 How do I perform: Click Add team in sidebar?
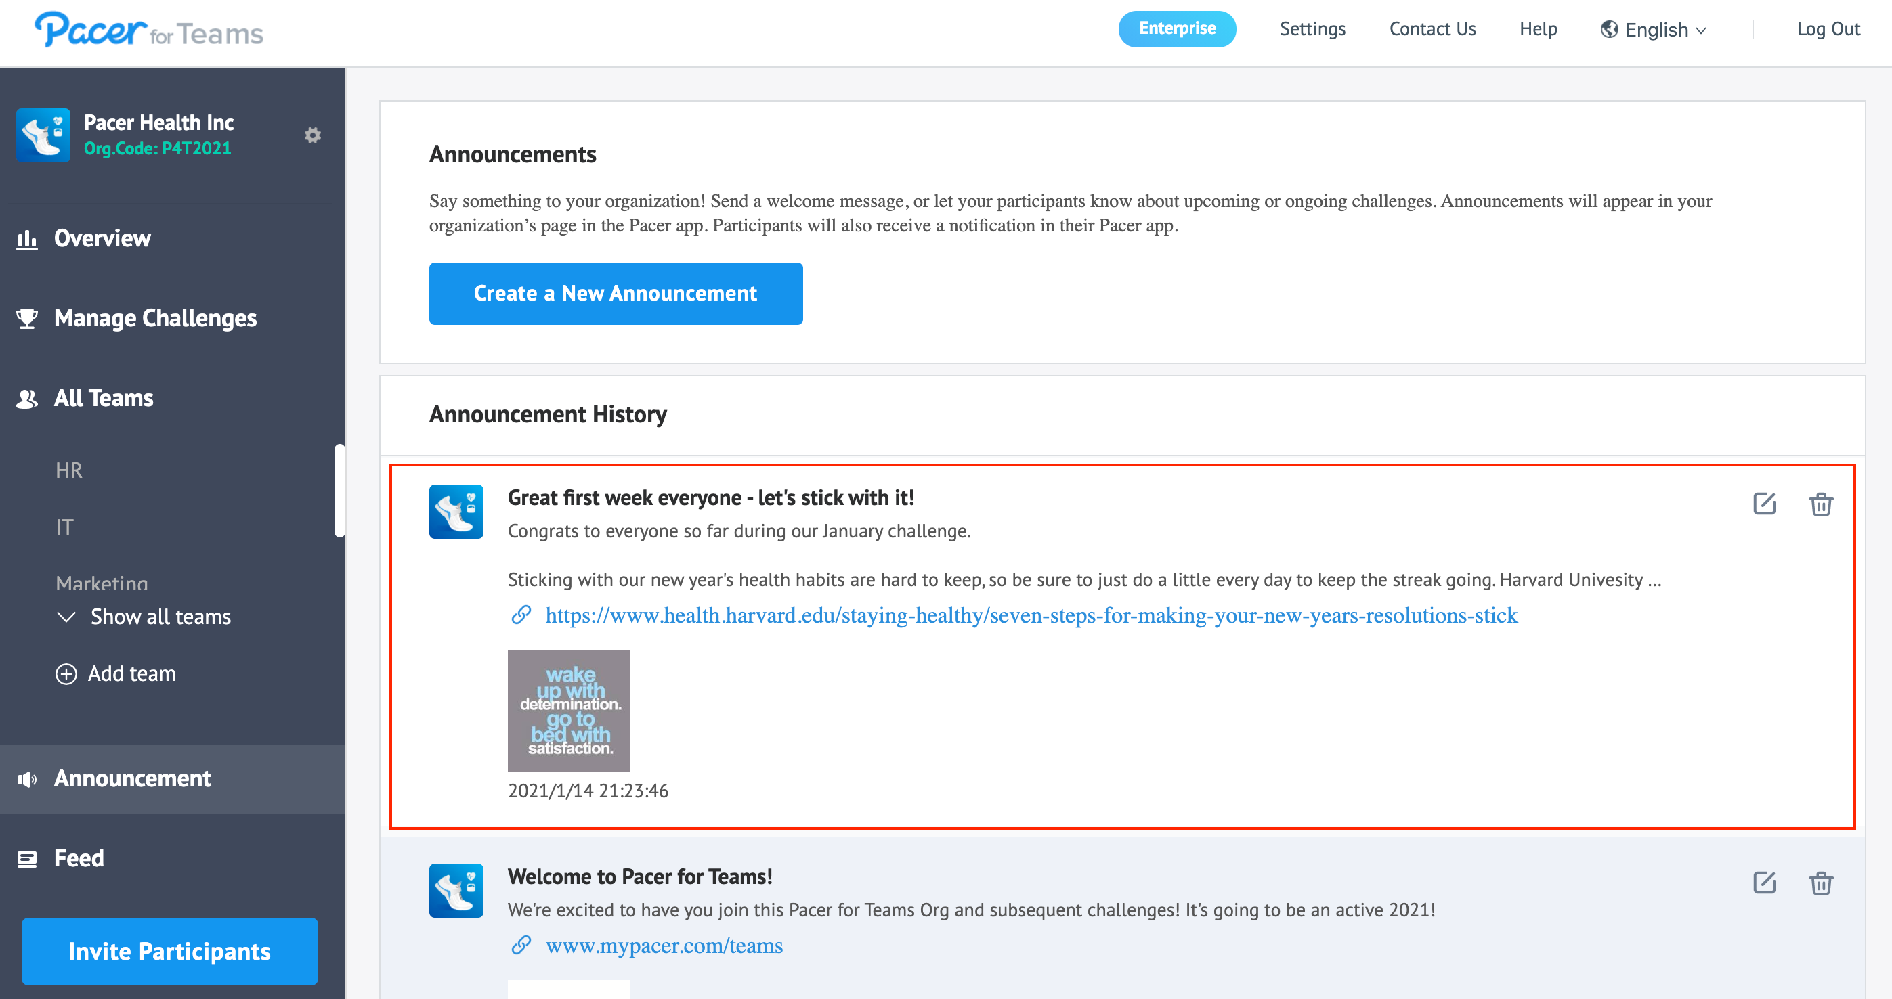point(116,674)
